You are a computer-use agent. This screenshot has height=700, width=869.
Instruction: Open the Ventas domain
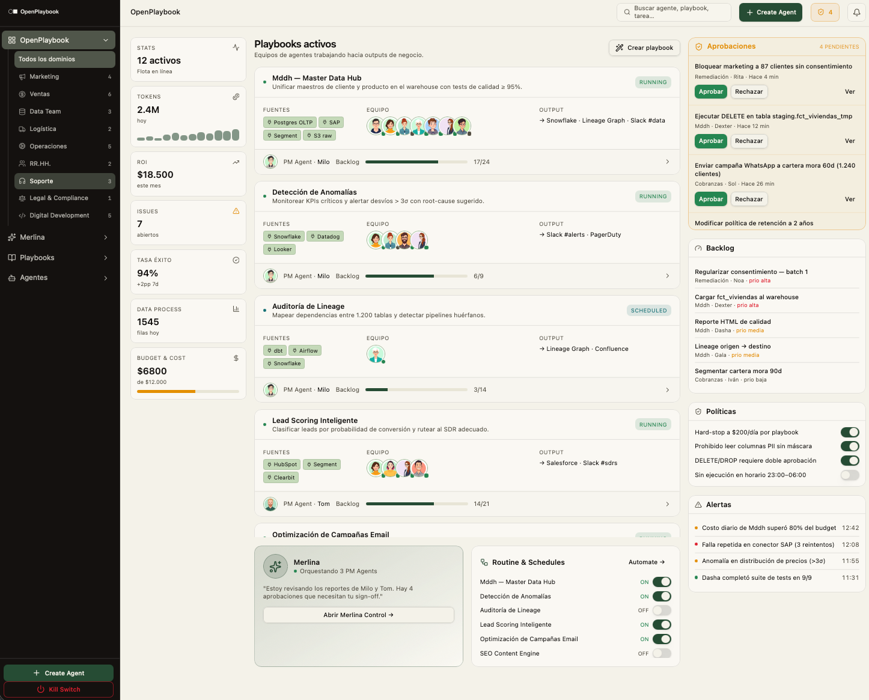(x=65, y=94)
